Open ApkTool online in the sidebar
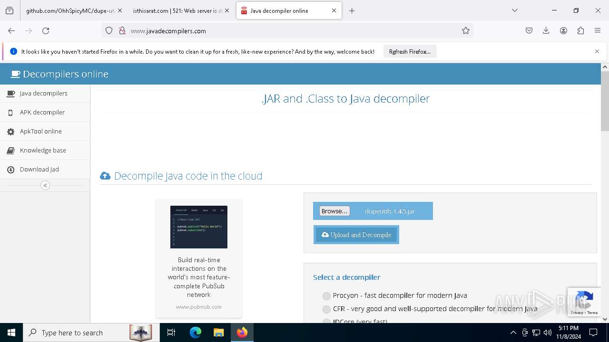Image resolution: width=609 pixels, height=342 pixels. (x=45, y=132)
